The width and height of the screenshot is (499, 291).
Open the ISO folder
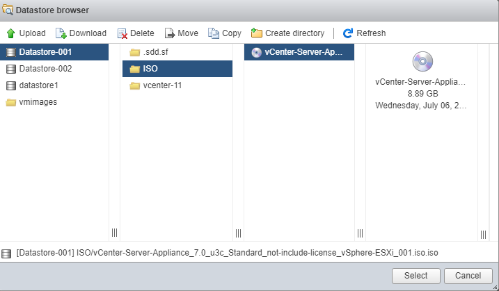tap(177, 69)
